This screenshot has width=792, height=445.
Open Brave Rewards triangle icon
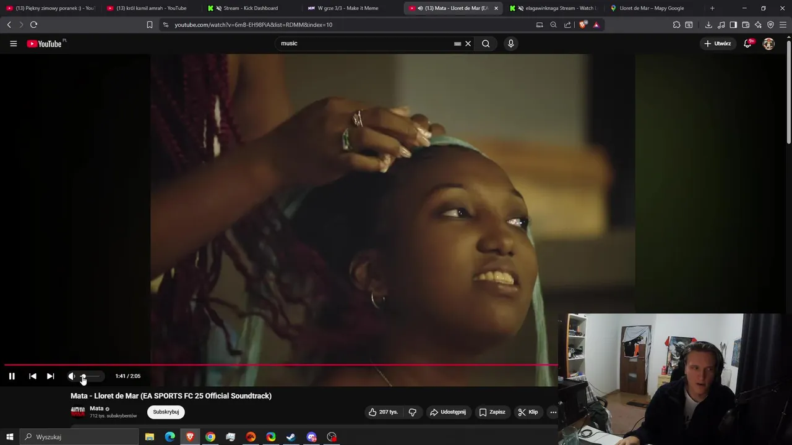point(596,25)
